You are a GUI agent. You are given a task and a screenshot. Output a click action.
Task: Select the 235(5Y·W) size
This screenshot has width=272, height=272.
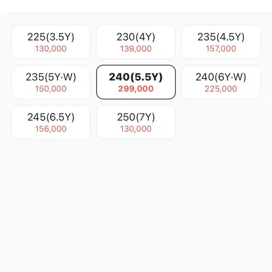(51, 82)
